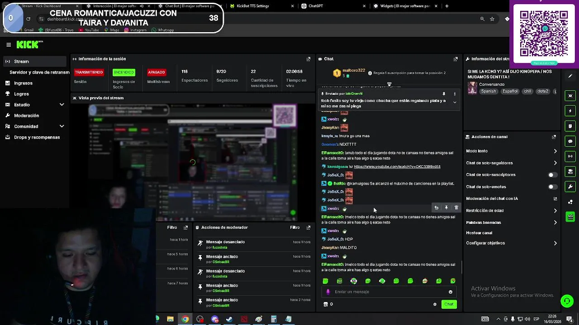Screen dimensions: 579x325
Task: Click the reply arrow on hovered chat message
Action: click(x=437, y=208)
